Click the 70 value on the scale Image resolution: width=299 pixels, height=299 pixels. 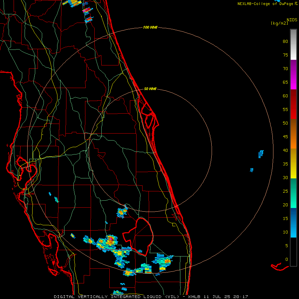285,69
